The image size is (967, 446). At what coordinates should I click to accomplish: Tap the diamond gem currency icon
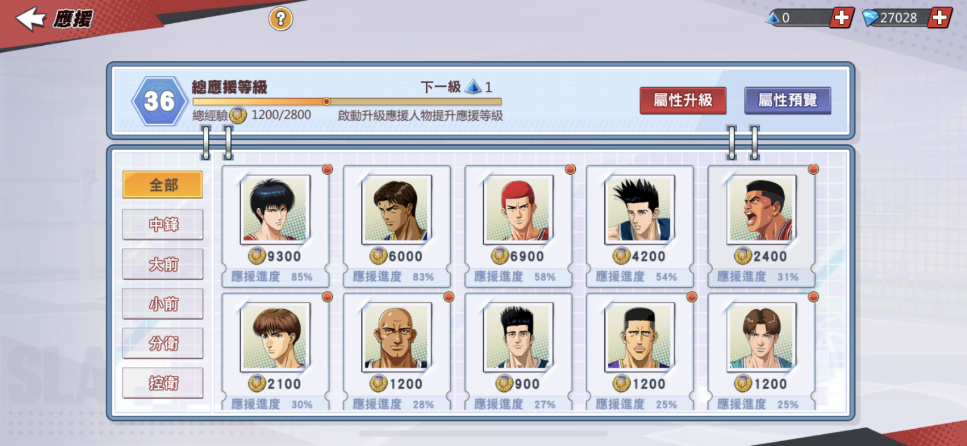(871, 18)
